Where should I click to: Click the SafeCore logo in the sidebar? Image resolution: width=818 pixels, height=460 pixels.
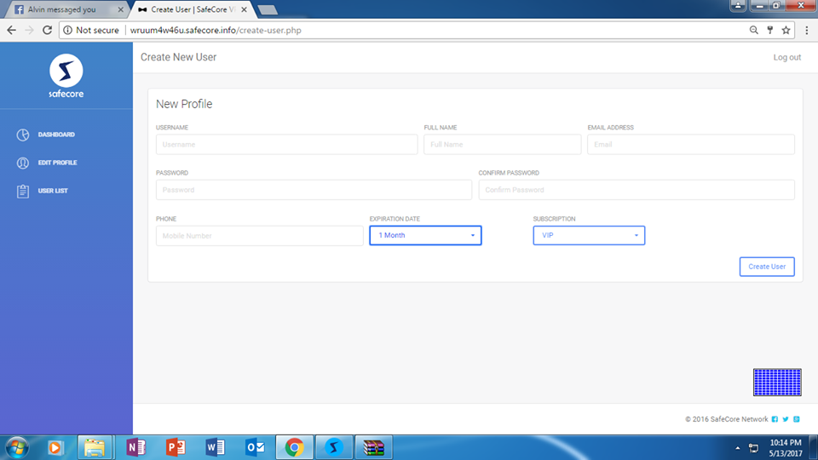(x=66, y=72)
